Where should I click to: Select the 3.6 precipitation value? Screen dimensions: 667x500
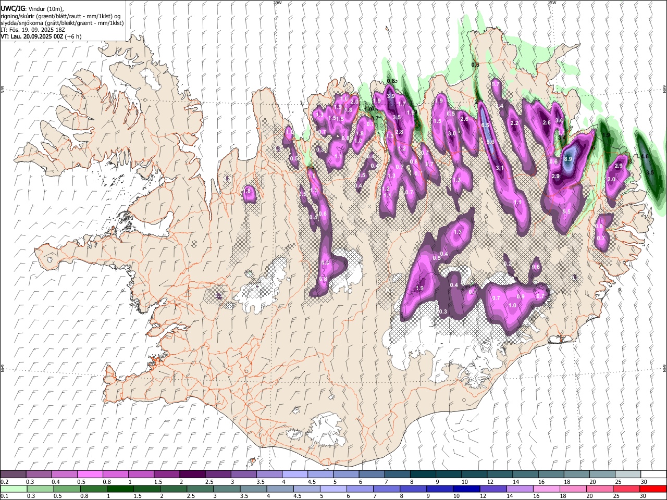[559, 120]
